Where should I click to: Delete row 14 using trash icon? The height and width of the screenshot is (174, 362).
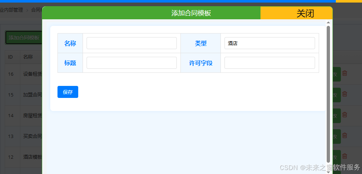[345, 115]
